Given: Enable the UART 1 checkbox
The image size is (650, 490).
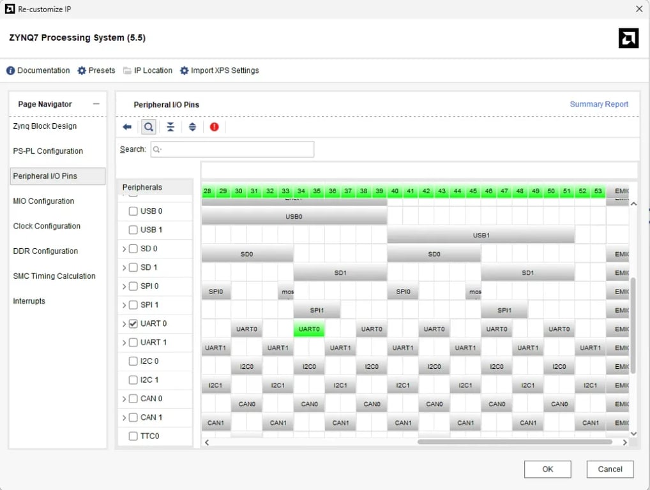Looking at the screenshot, I should 133,343.
